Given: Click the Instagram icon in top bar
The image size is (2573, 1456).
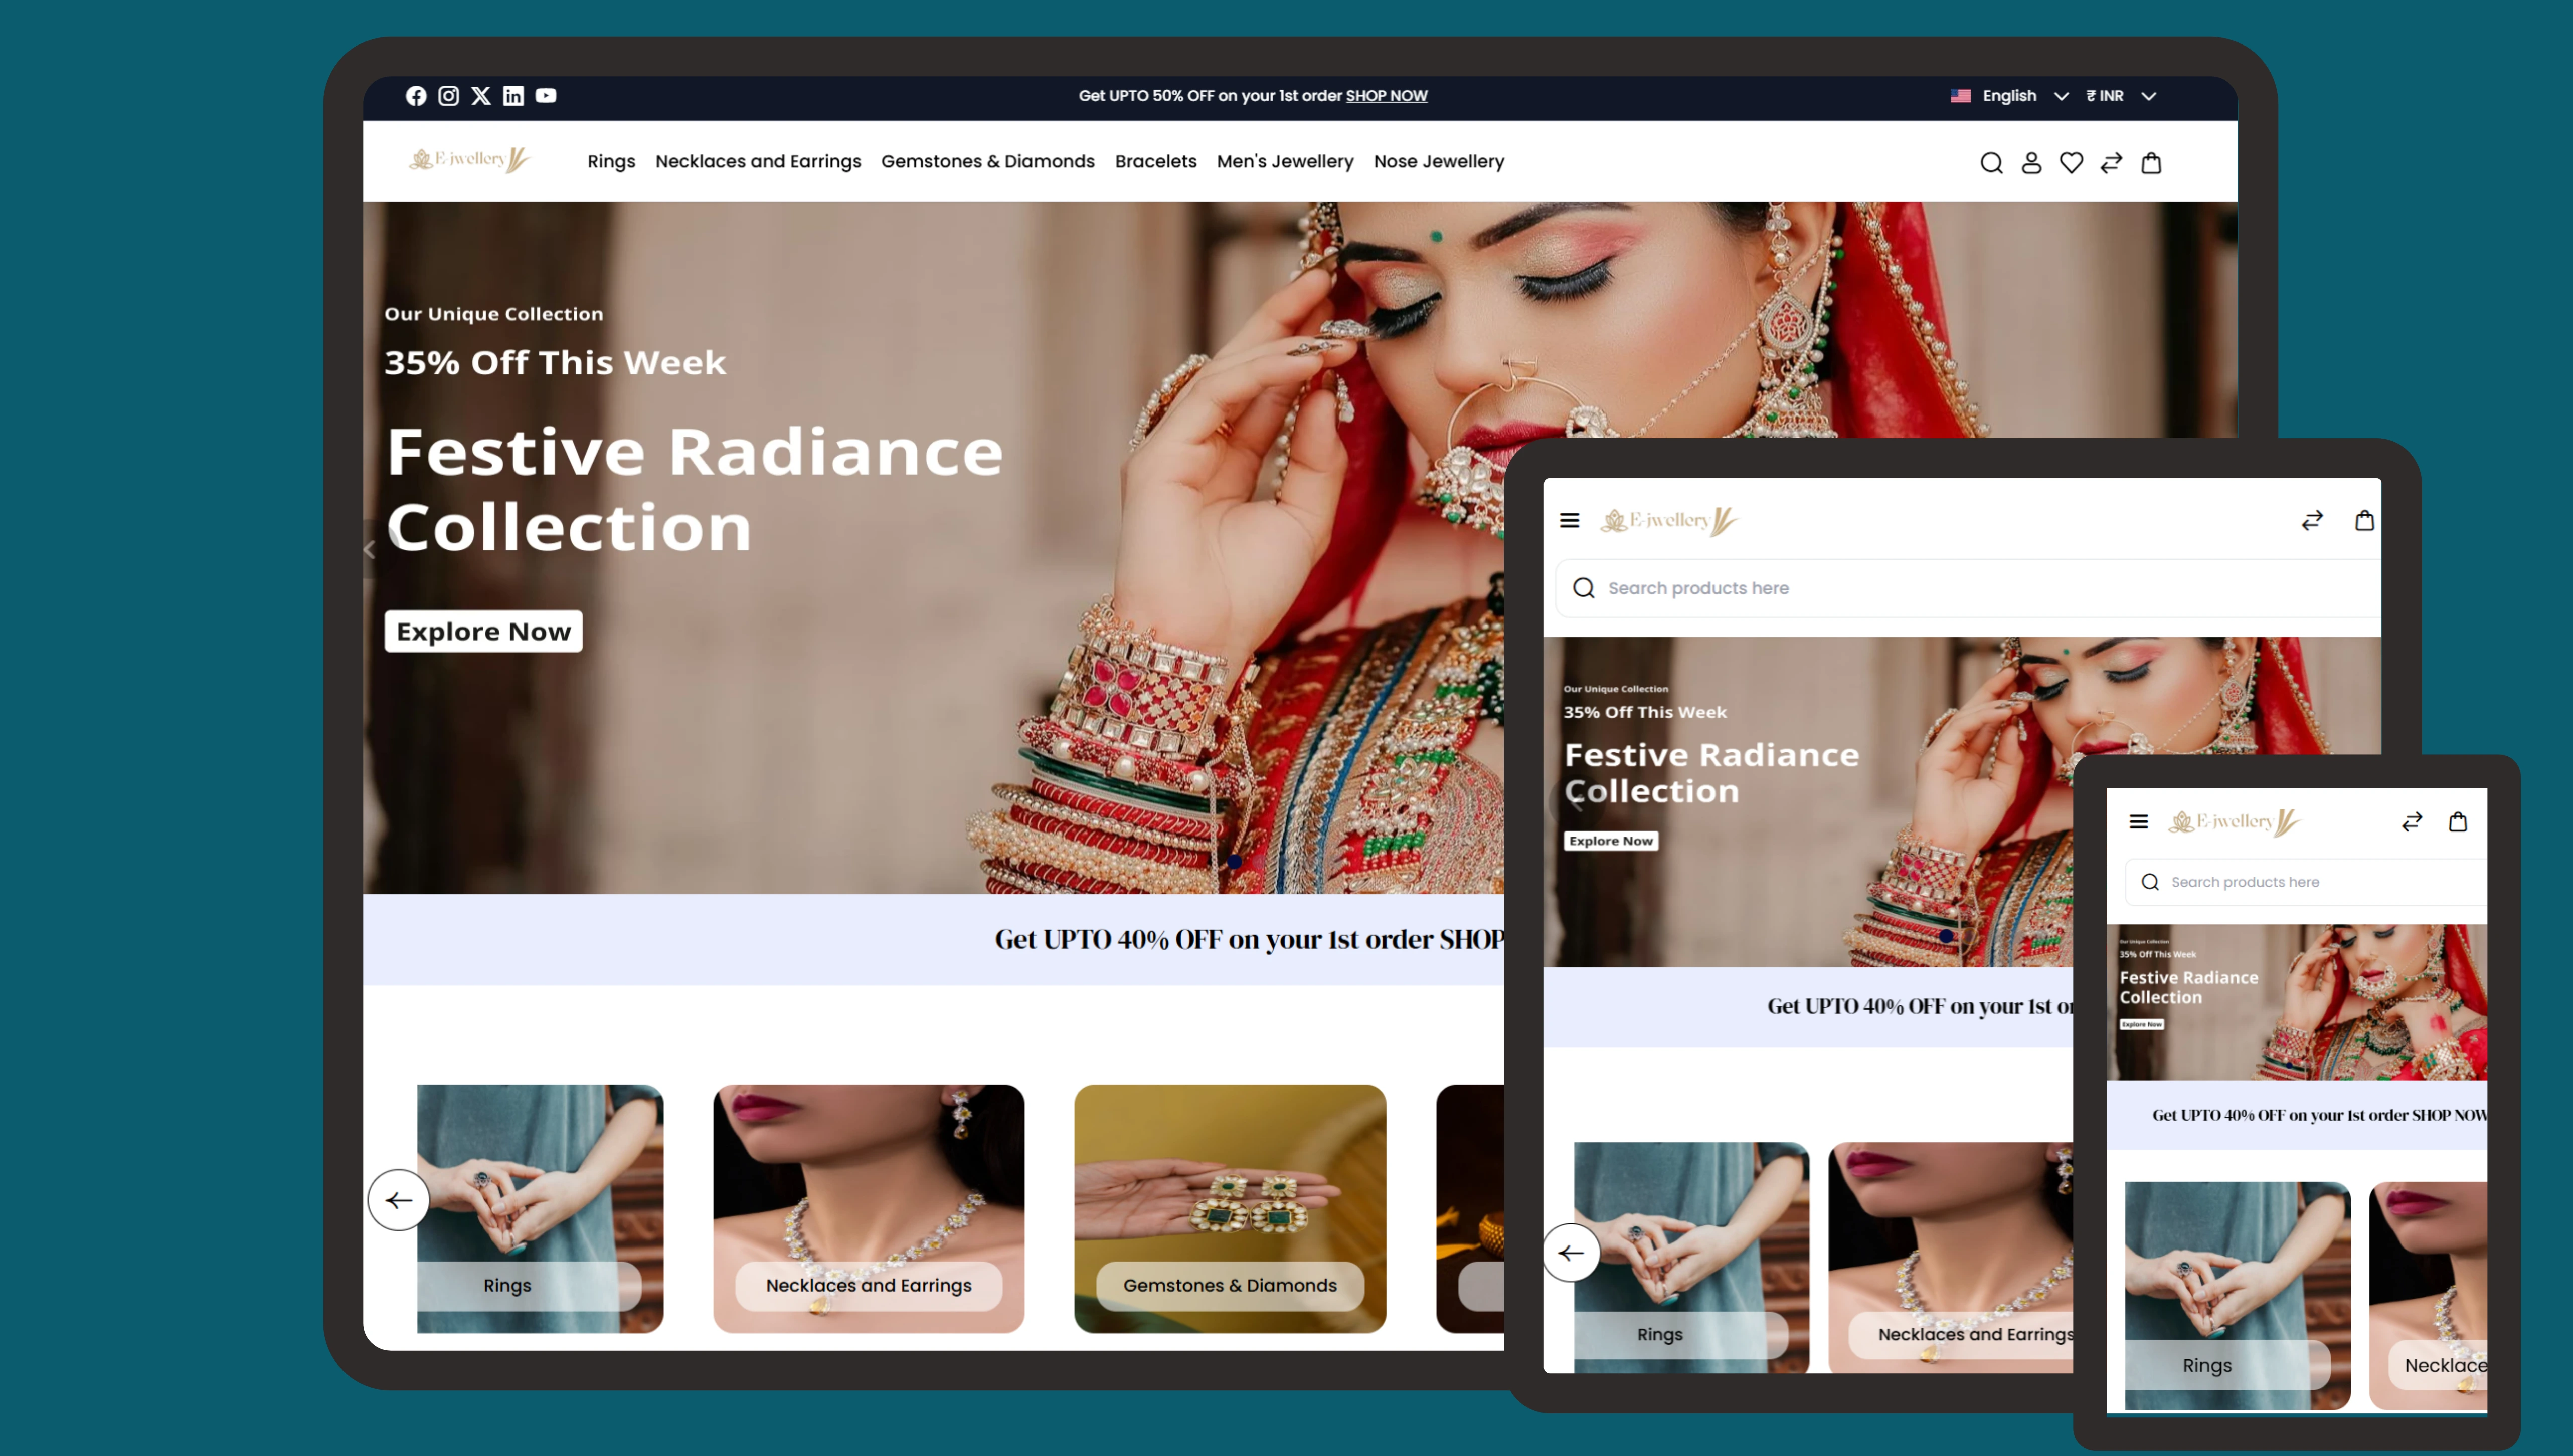Looking at the screenshot, I should click(448, 96).
